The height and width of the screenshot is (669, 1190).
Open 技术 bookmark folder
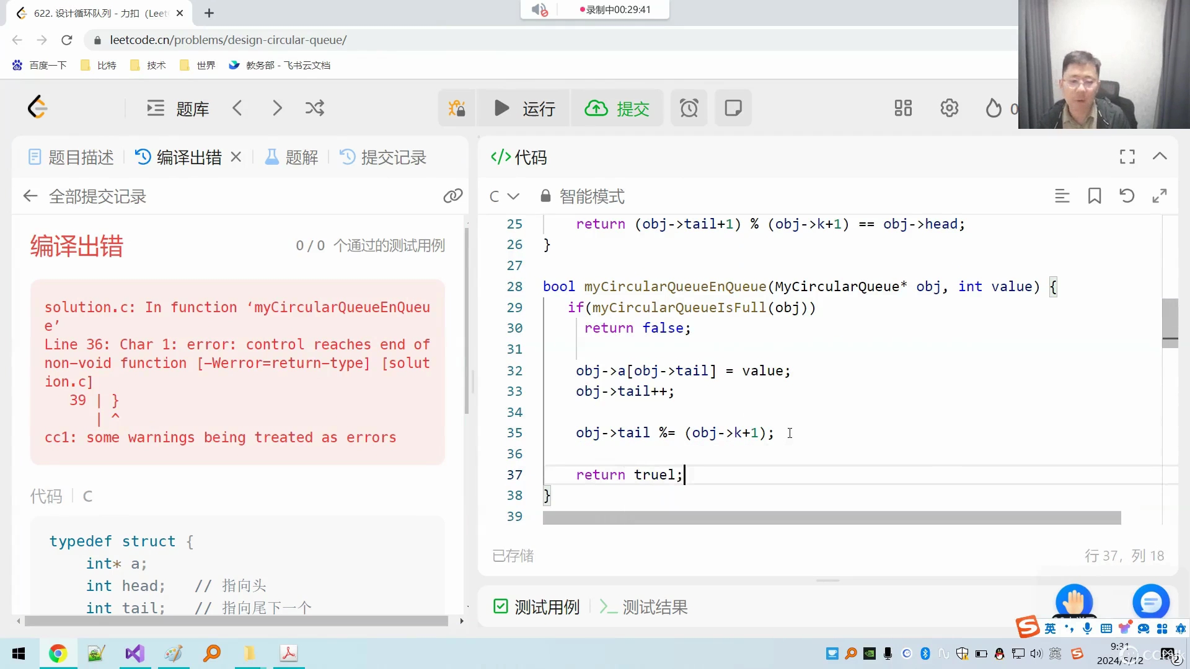148,65
